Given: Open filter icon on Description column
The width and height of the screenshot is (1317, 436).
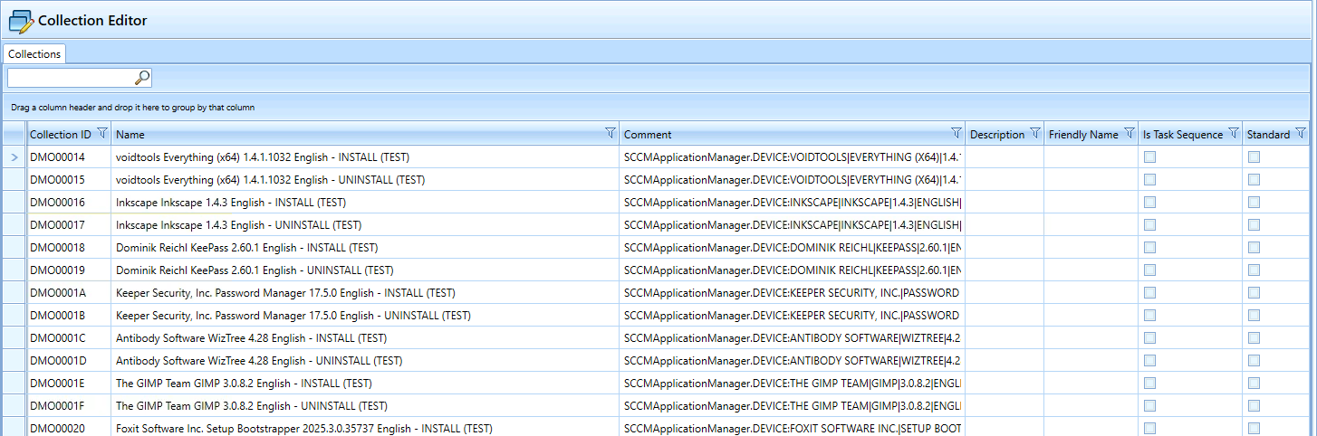Looking at the screenshot, I should coord(1034,134).
